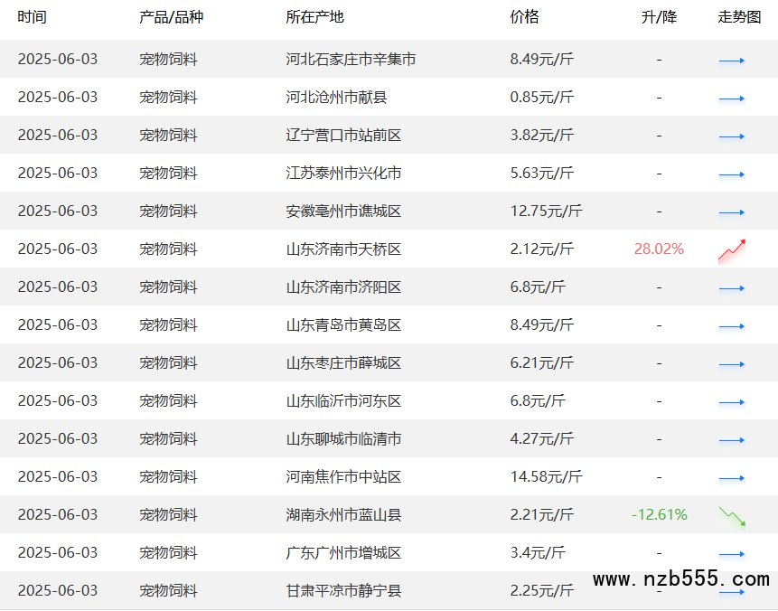Click the -12.61% drop percentage
Screen dimensions: 778x611
click(659, 514)
